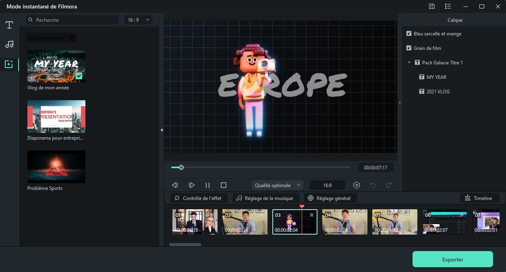Click the Calque panel header
Viewport: 506px width, 272px height.
[455, 20]
